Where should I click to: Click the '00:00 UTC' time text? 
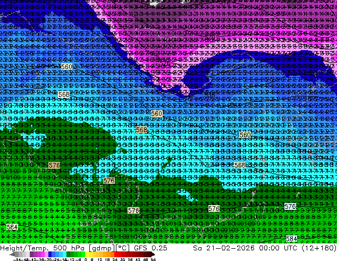(278, 248)
